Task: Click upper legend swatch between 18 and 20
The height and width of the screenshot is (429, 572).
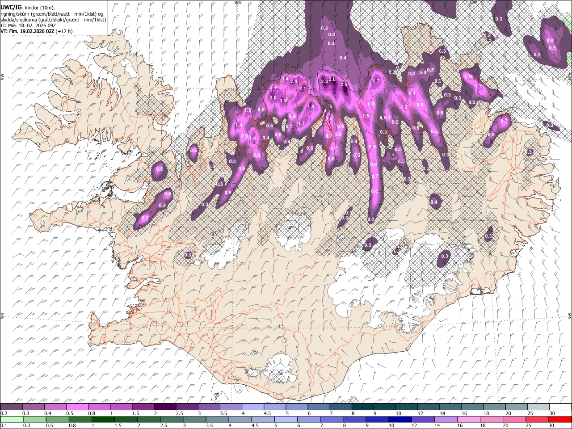Action: pos(494,407)
